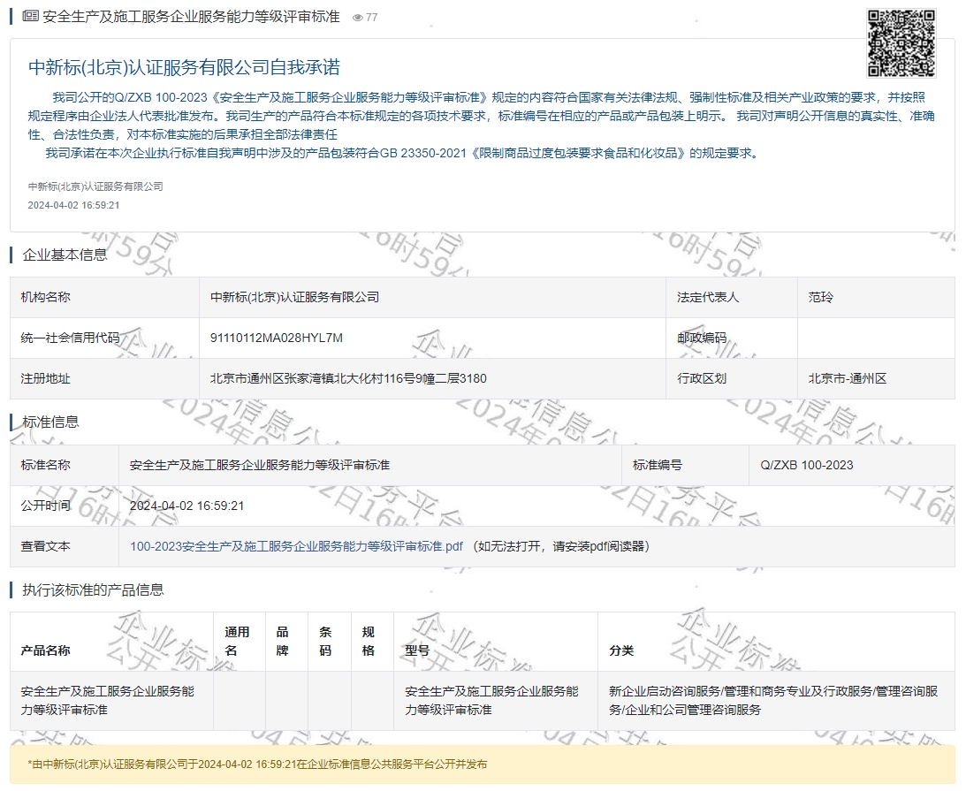Click the publish time 2024-04-02 16:59:21 cell
Screen dimensions: 966x791
[536, 506]
